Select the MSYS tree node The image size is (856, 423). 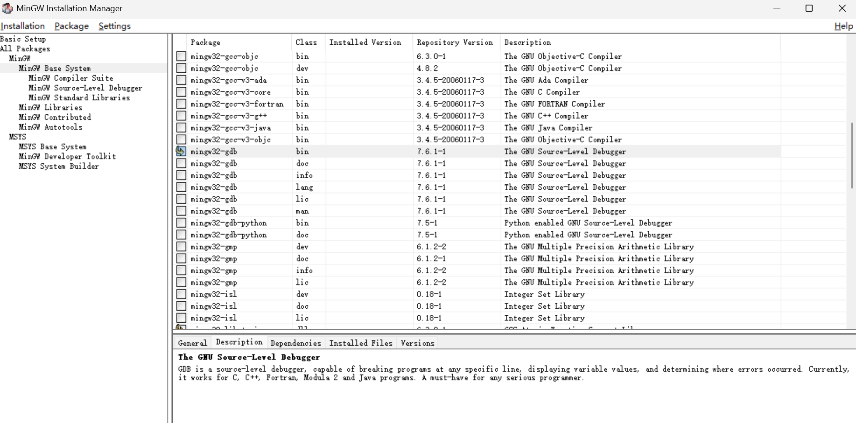[x=18, y=137]
